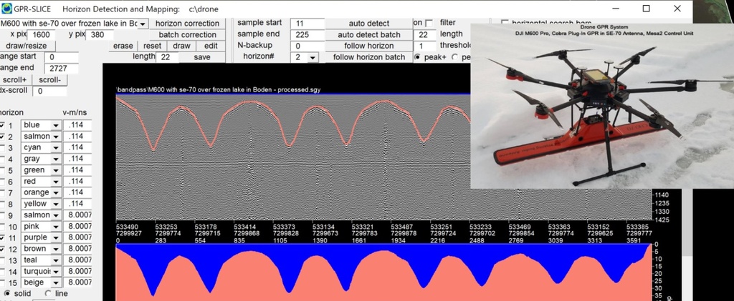Toggle checkbox for horizon 5
734x301 pixels.
[x=2, y=170]
